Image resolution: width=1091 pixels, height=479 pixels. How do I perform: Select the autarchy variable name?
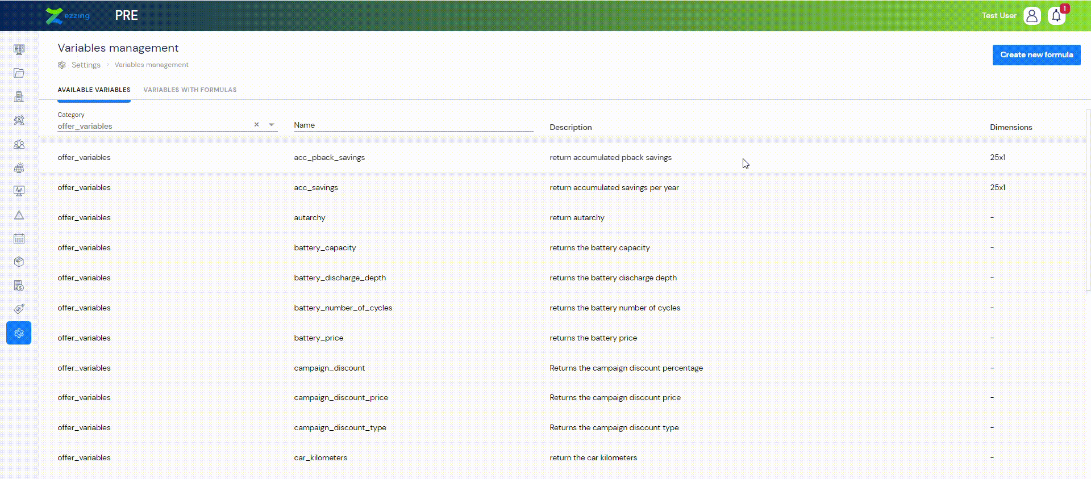coord(310,217)
